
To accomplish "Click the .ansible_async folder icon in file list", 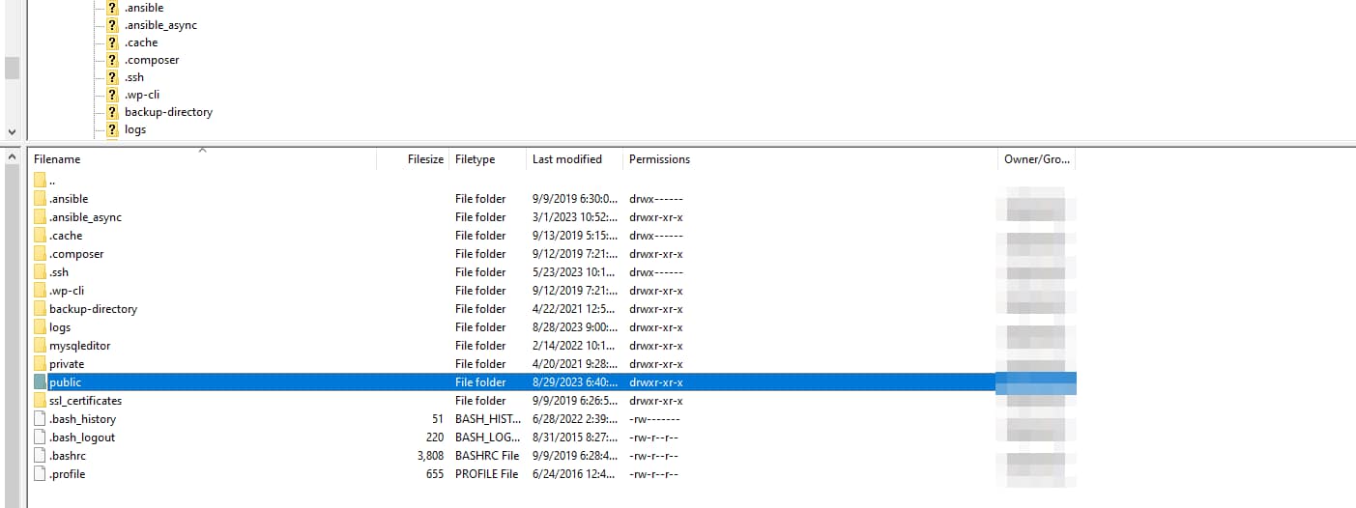I will pyautogui.click(x=40, y=217).
